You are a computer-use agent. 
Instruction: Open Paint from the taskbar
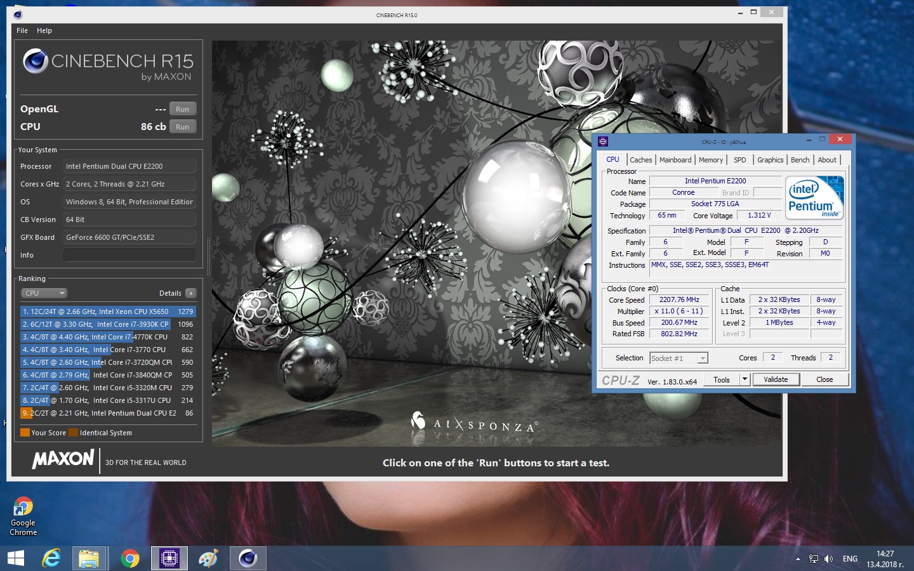click(208, 558)
